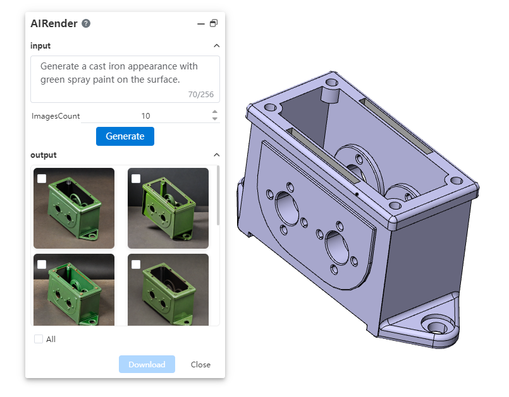Minimize the AIRender panel

click(201, 24)
